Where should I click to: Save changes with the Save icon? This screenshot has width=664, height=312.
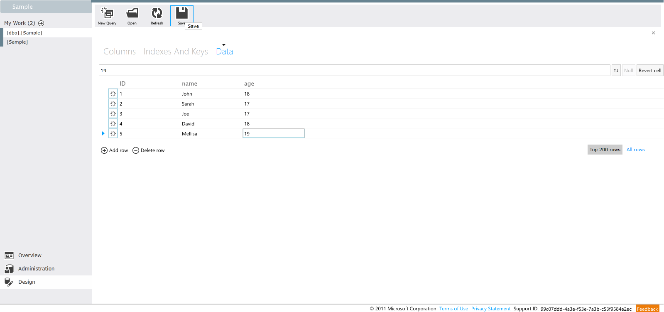[x=181, y=14]
